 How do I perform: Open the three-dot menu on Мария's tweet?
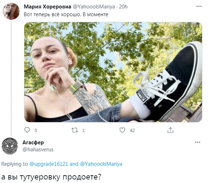199,6
